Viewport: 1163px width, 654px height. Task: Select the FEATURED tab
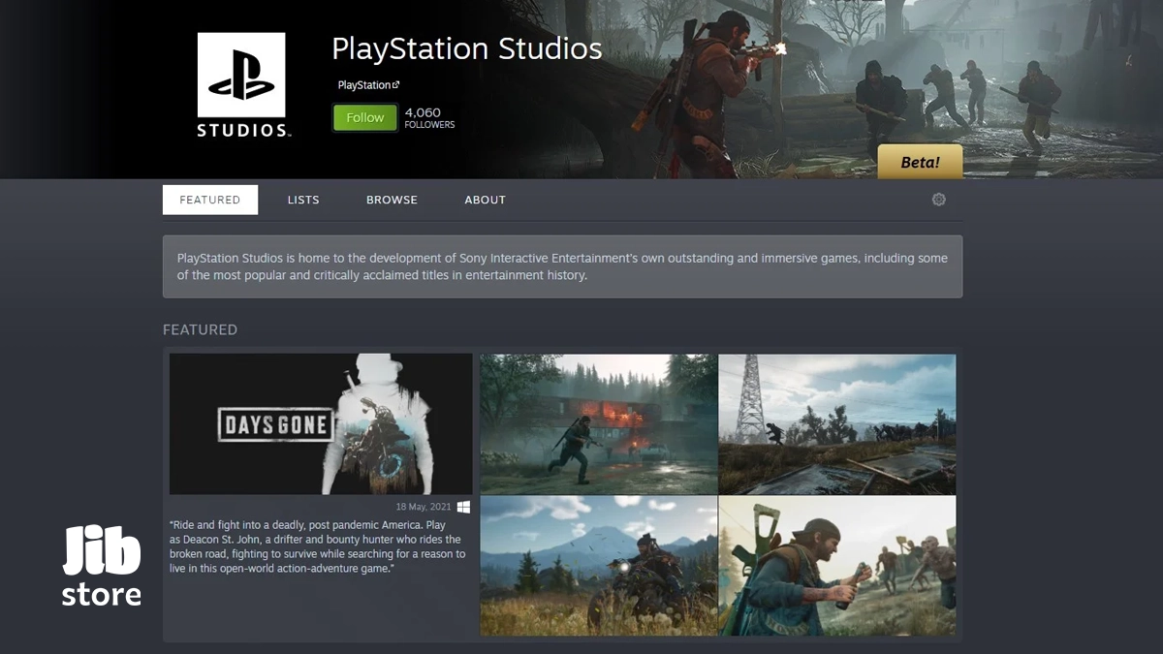click(x=209, y=199)
